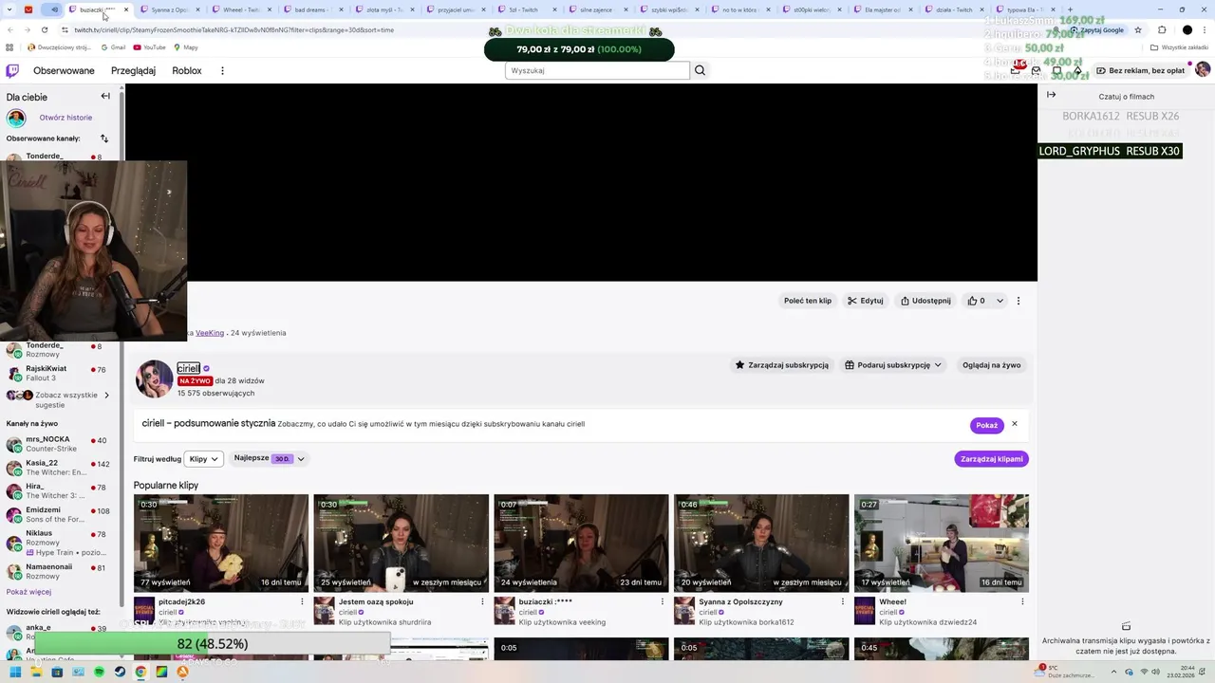The height and width of the screenshot is (683, 1215).
Task: Play the Syanna z Opolszczyzny thumbnail
Action: (761, 543)
